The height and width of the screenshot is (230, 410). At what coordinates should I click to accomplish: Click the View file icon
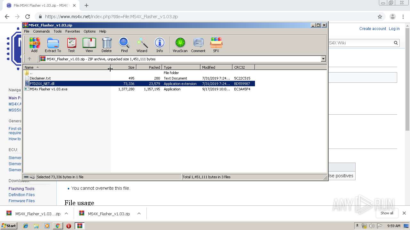[89, 45]
